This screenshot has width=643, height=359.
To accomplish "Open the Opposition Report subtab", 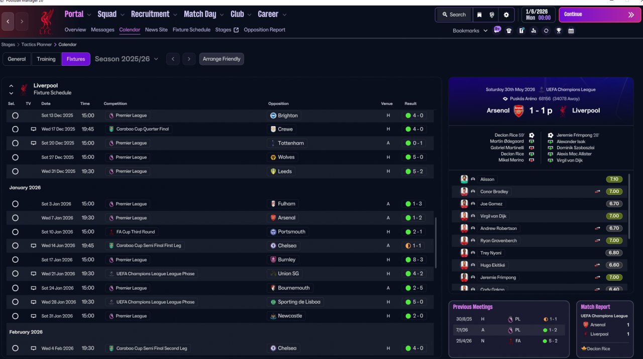I will (x=264, y=30).
